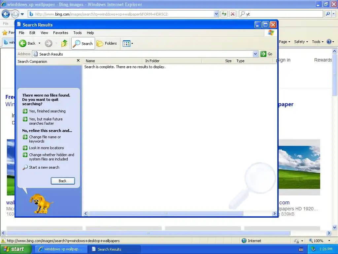This screenshot has width=338, height=254.
Task: Expand the Internet Explorer address dropdown
Action: pos(216,14)
